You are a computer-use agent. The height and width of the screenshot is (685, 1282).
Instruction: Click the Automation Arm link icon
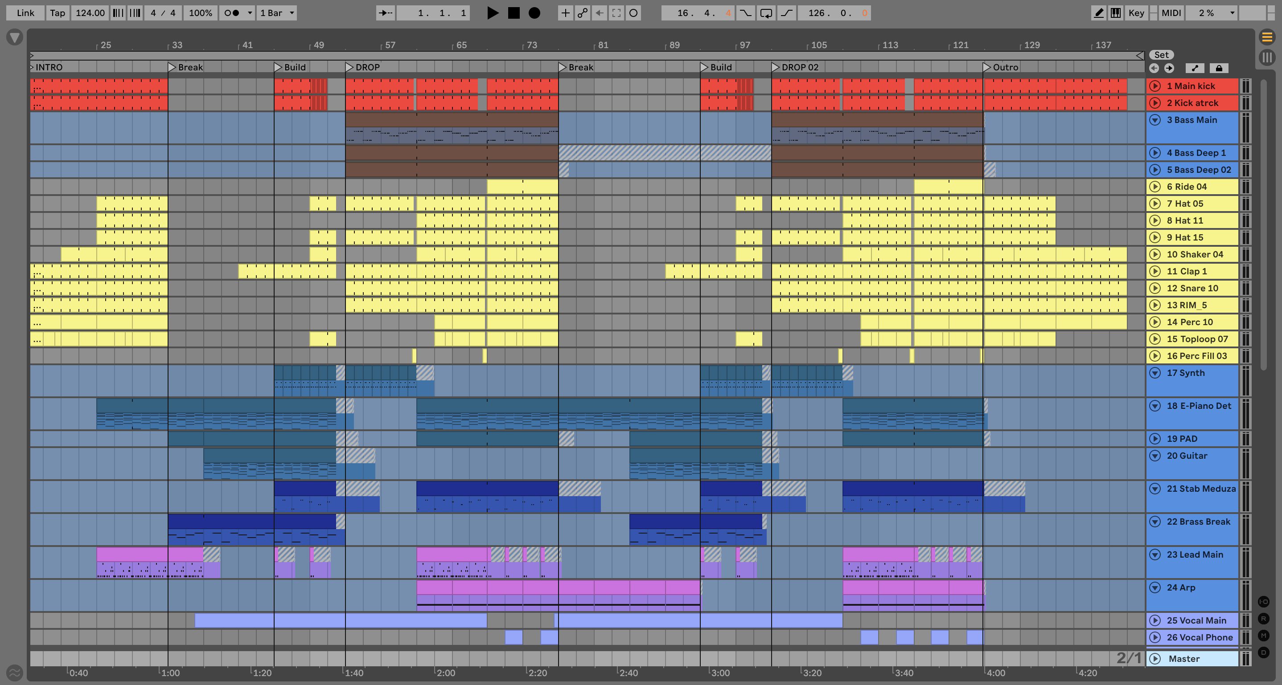click(x=582, y=13)
